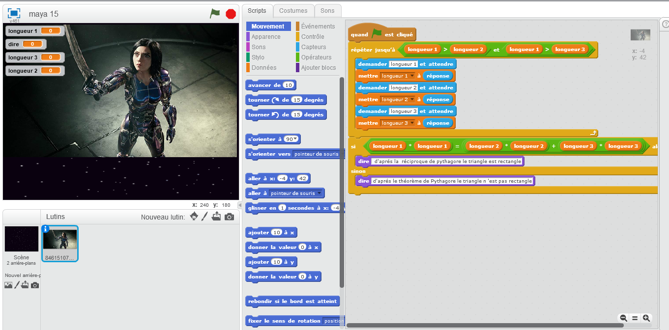
Task: Open the Sons tab
Action: pyautogui.click(x=327, y=10)
